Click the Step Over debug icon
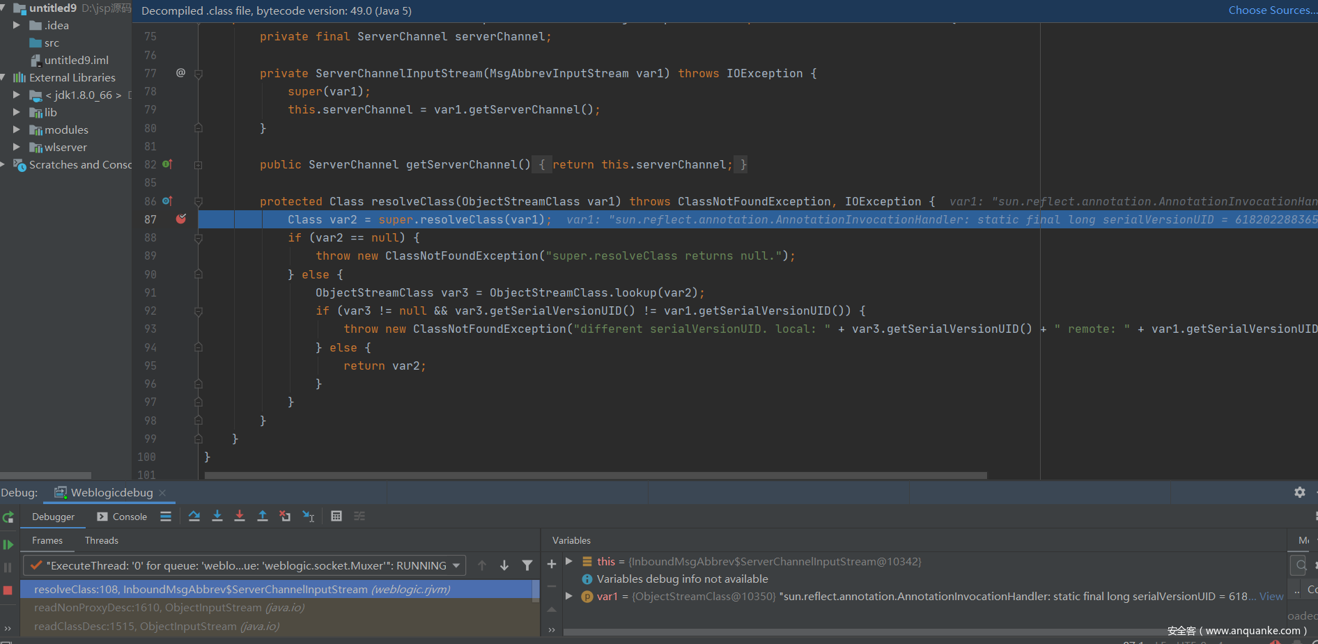This screenshot has width=1318, height=644. point(194,516)
